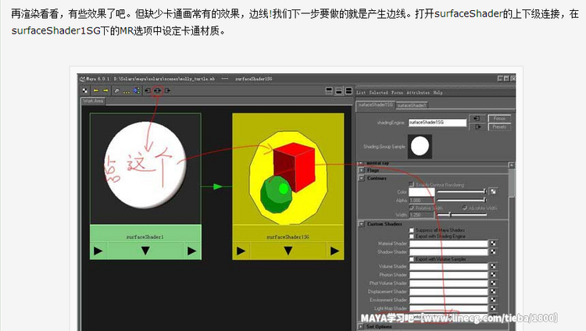This screenshot has height=331, width=586.
Task: Click the map button for Shadow Shader
Action: click(493, 252)
